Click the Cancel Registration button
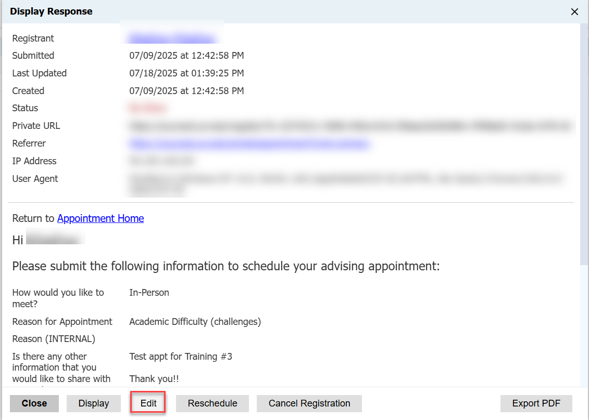 coord(309,403)
